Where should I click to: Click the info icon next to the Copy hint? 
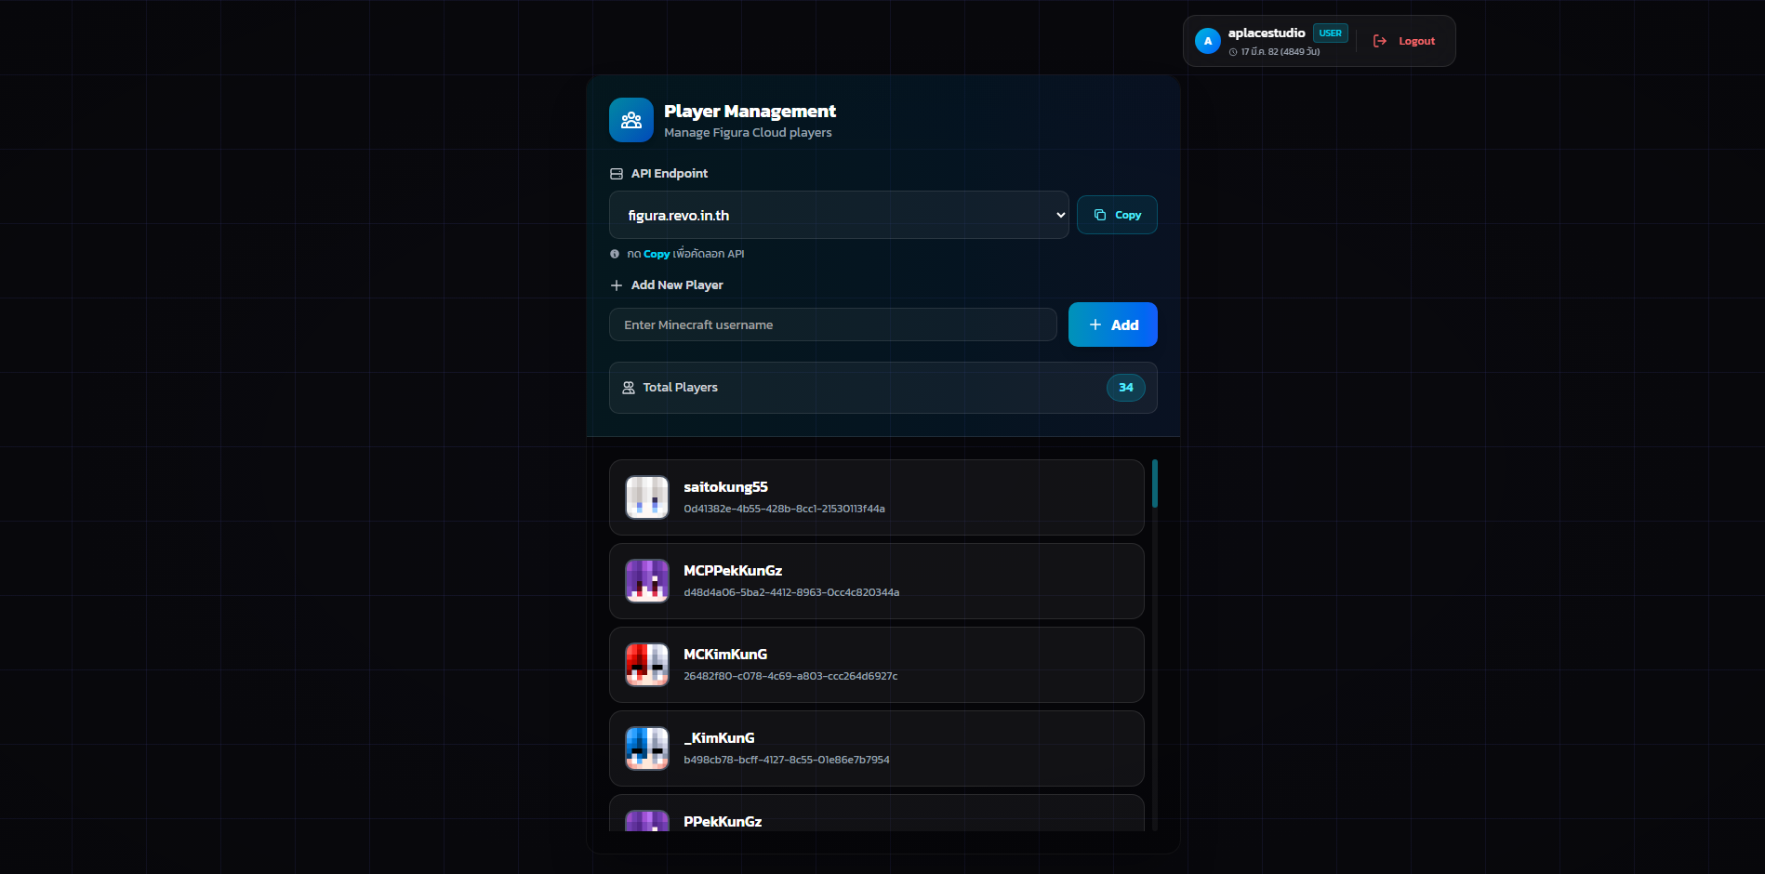tap(615, 253)
